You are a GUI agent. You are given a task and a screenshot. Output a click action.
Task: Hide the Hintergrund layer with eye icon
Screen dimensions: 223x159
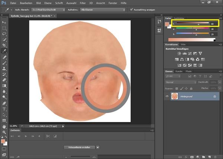[167, 96]
